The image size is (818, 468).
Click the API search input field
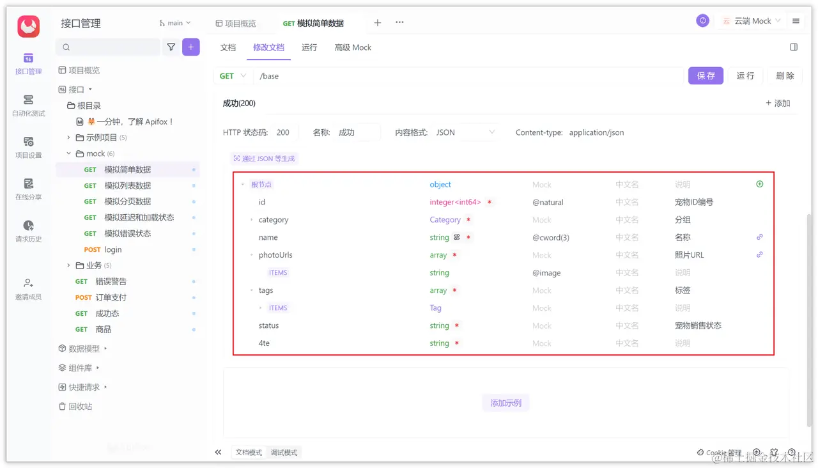click(x=107, y=47)
